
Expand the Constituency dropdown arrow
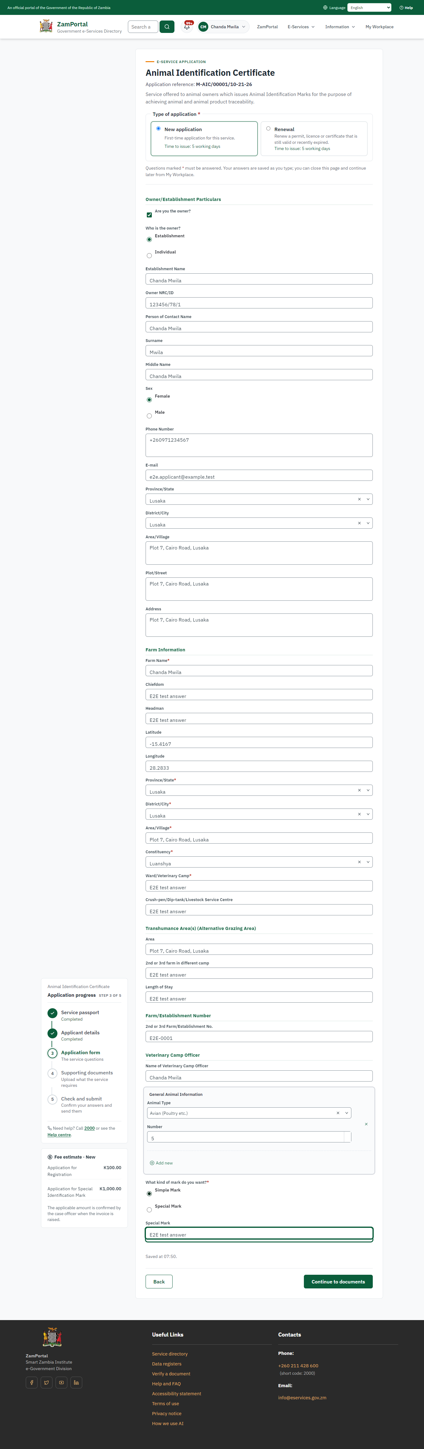point(368,862)
